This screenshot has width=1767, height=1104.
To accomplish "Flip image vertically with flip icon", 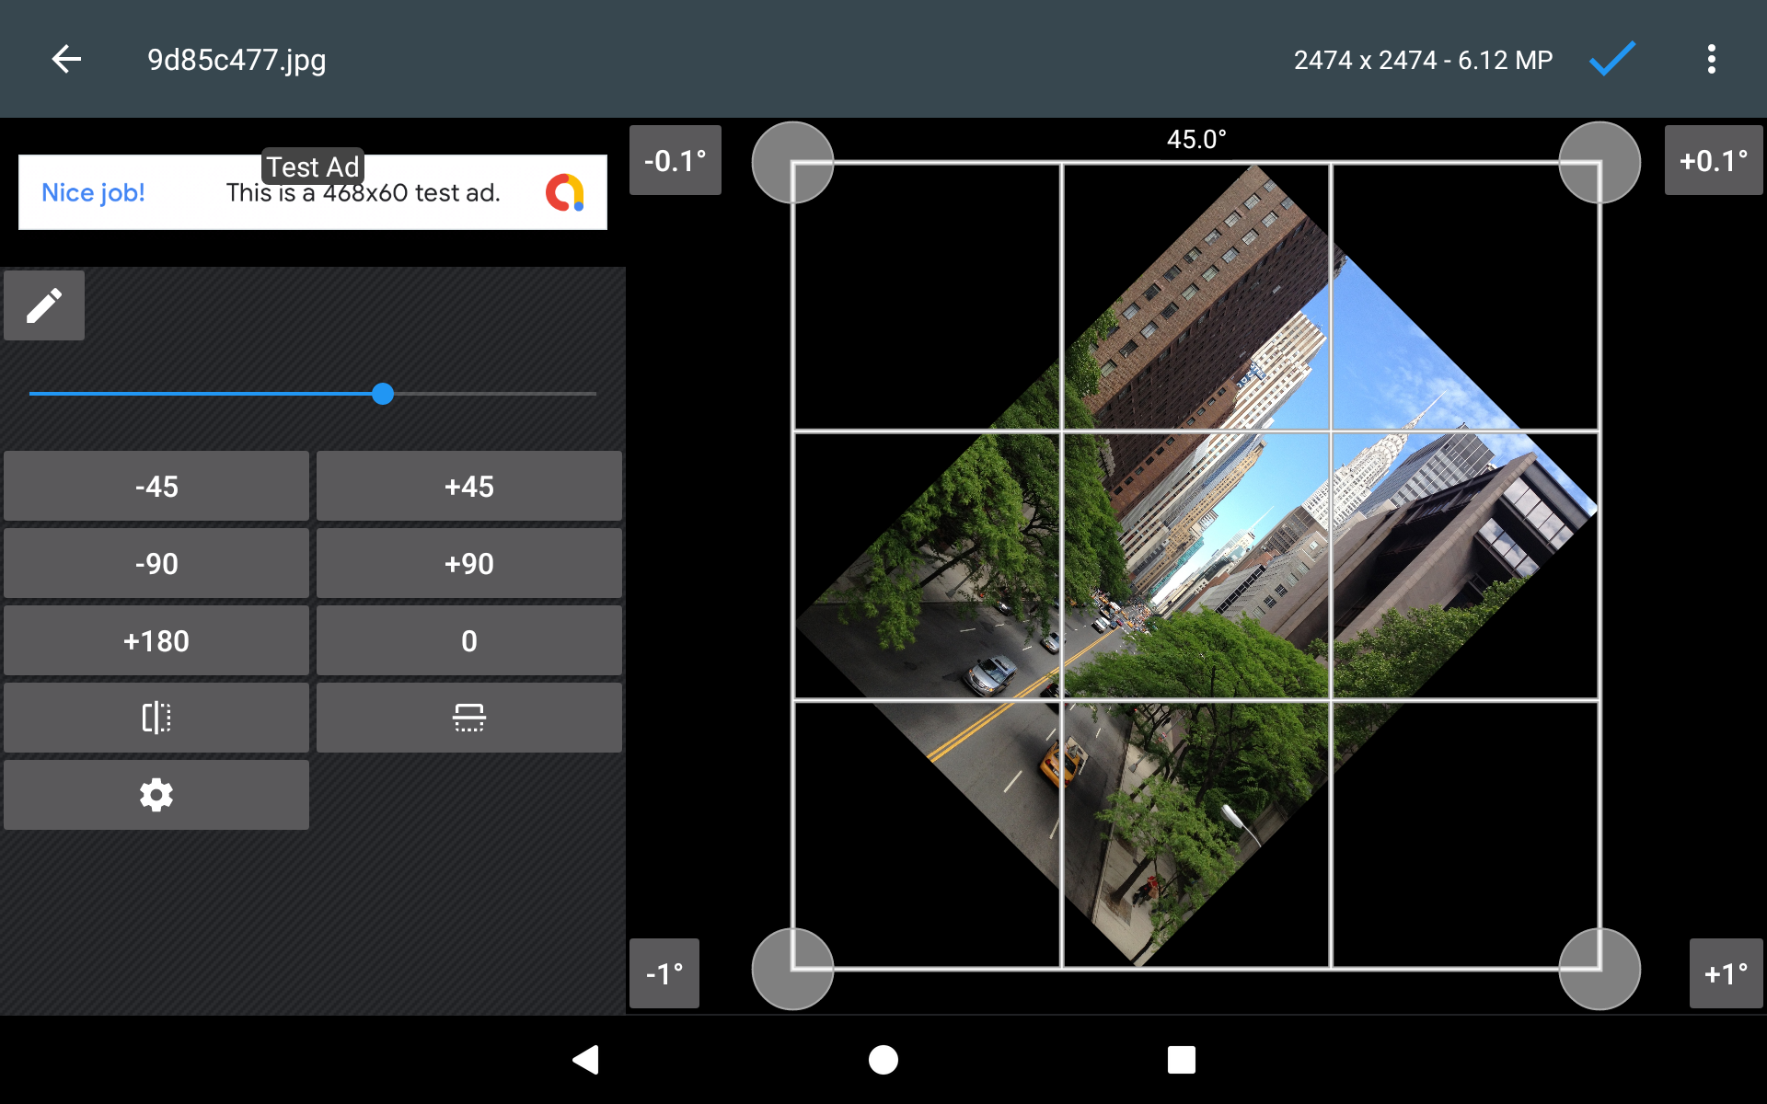I will click(469, 718).
